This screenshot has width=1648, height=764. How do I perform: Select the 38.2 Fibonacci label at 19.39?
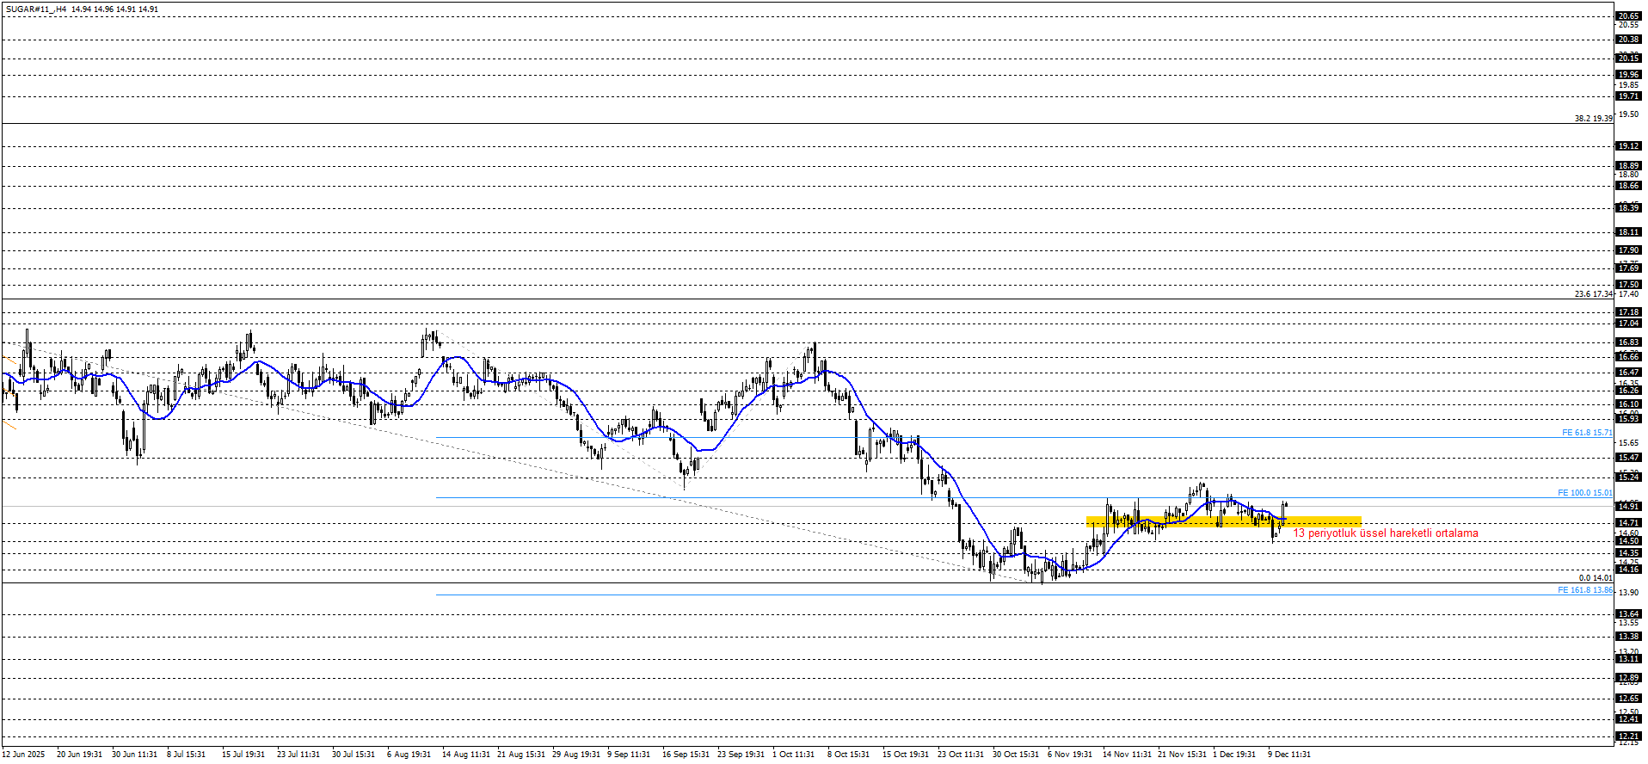click(1593, 119)
